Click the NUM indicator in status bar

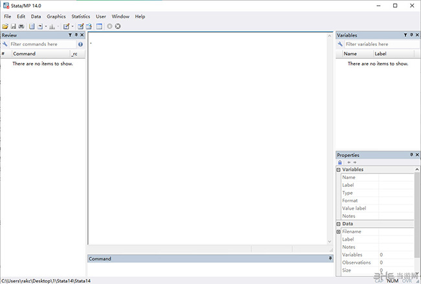click(393, 281)
